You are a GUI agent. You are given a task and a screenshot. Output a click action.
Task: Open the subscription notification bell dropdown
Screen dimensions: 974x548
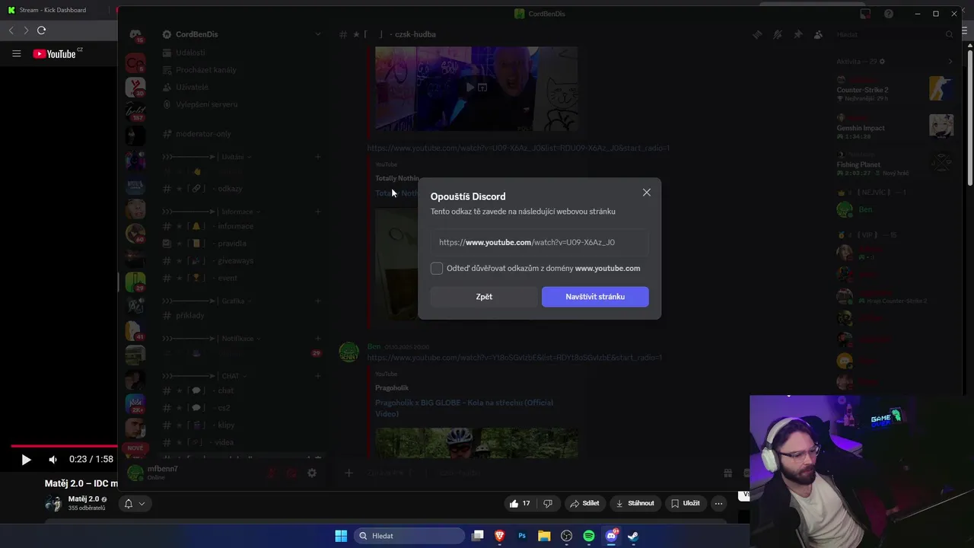pyautogui.click(x=134, y=504)
